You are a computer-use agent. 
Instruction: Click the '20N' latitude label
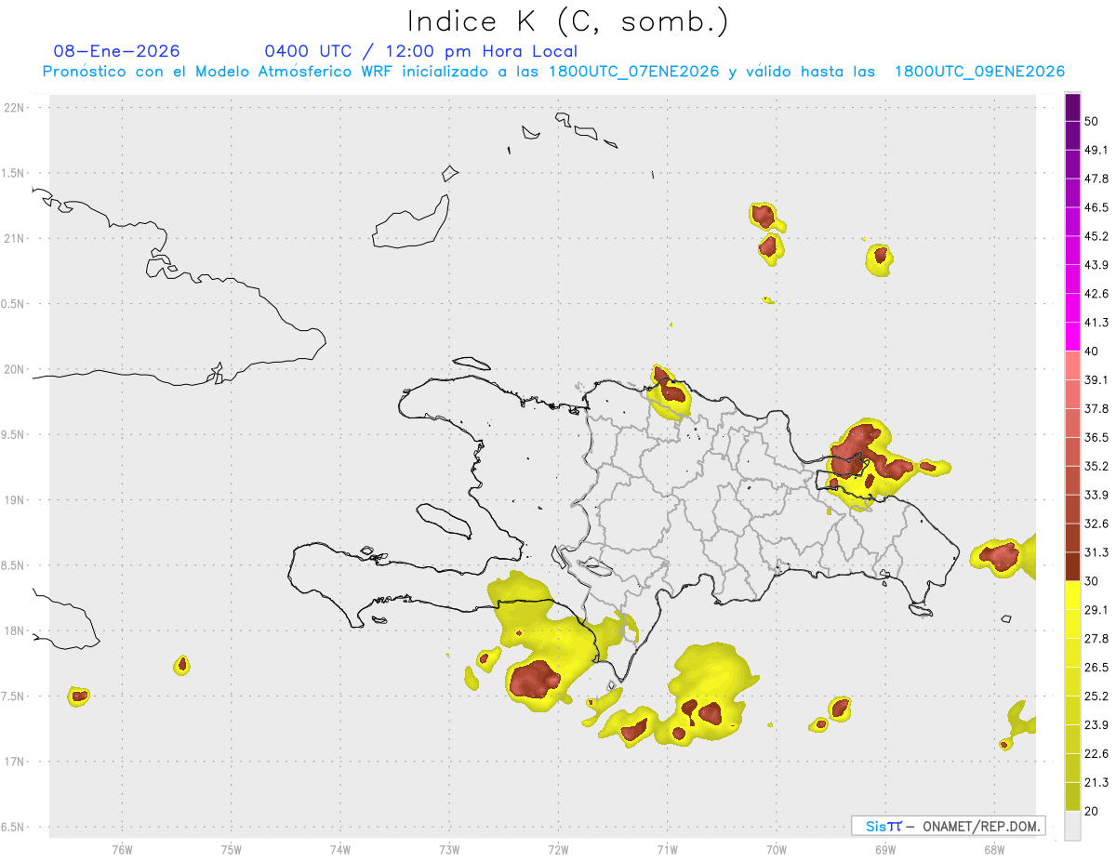(x=16, y=369)
